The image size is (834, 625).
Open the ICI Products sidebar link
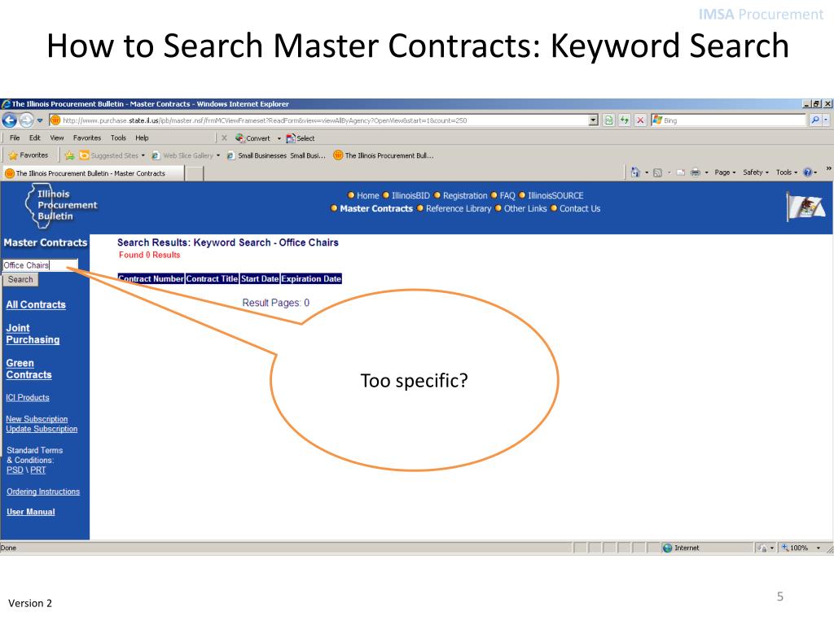28,397
